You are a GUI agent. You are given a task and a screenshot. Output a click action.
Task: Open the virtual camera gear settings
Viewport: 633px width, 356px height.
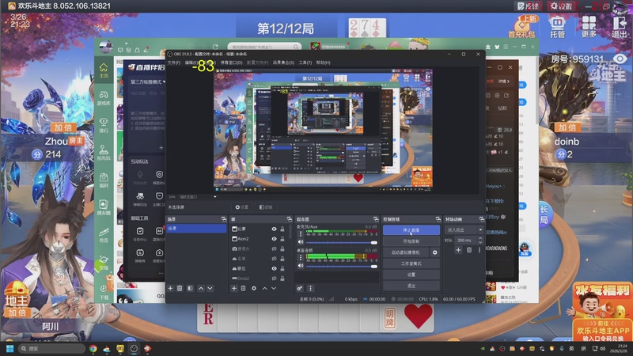tap(434, 252)
